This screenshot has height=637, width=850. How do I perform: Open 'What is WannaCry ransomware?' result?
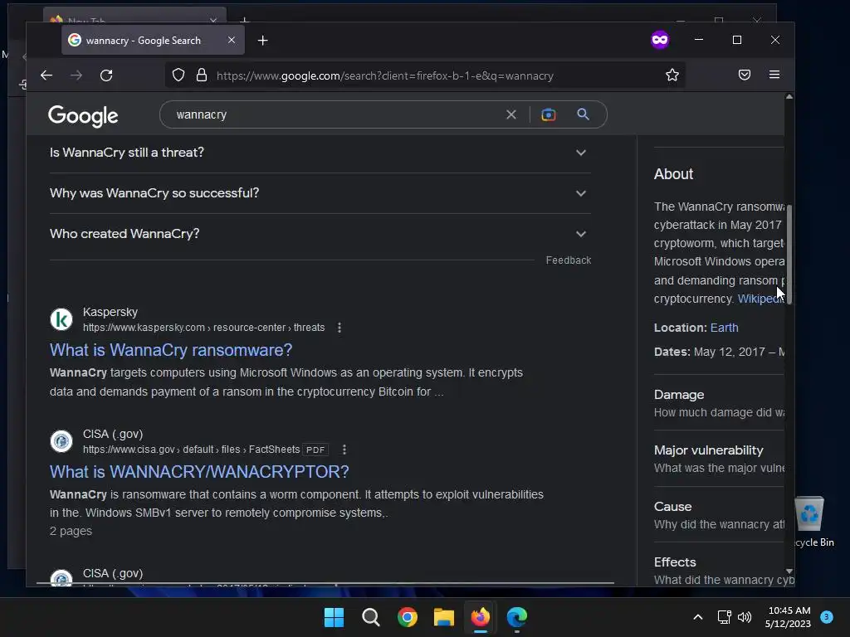coord(171,351)
